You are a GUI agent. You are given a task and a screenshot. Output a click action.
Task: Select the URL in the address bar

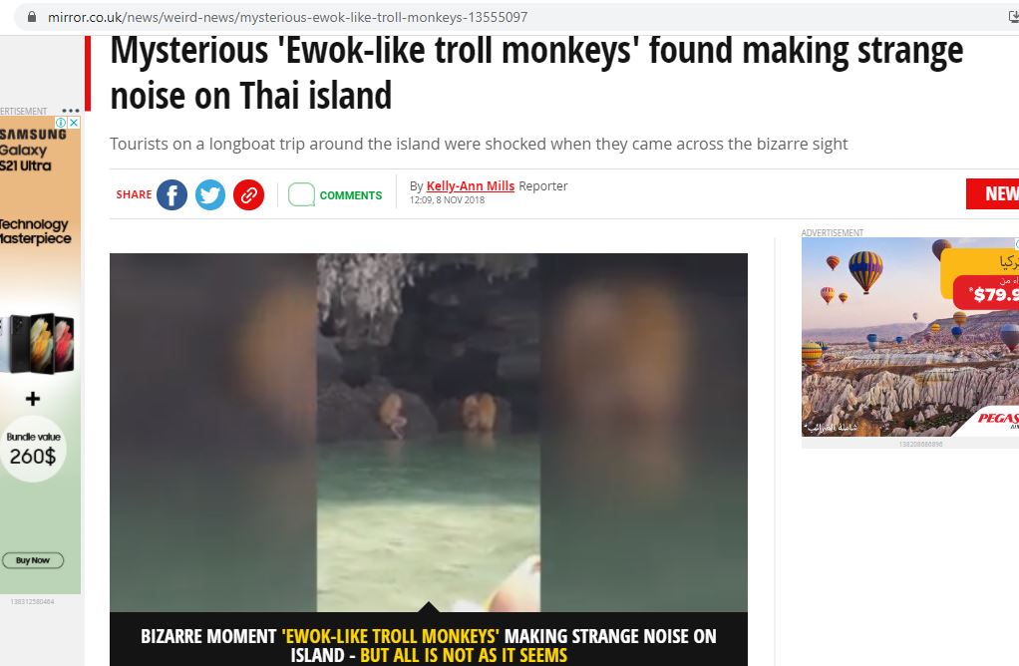tap(288, 17)
